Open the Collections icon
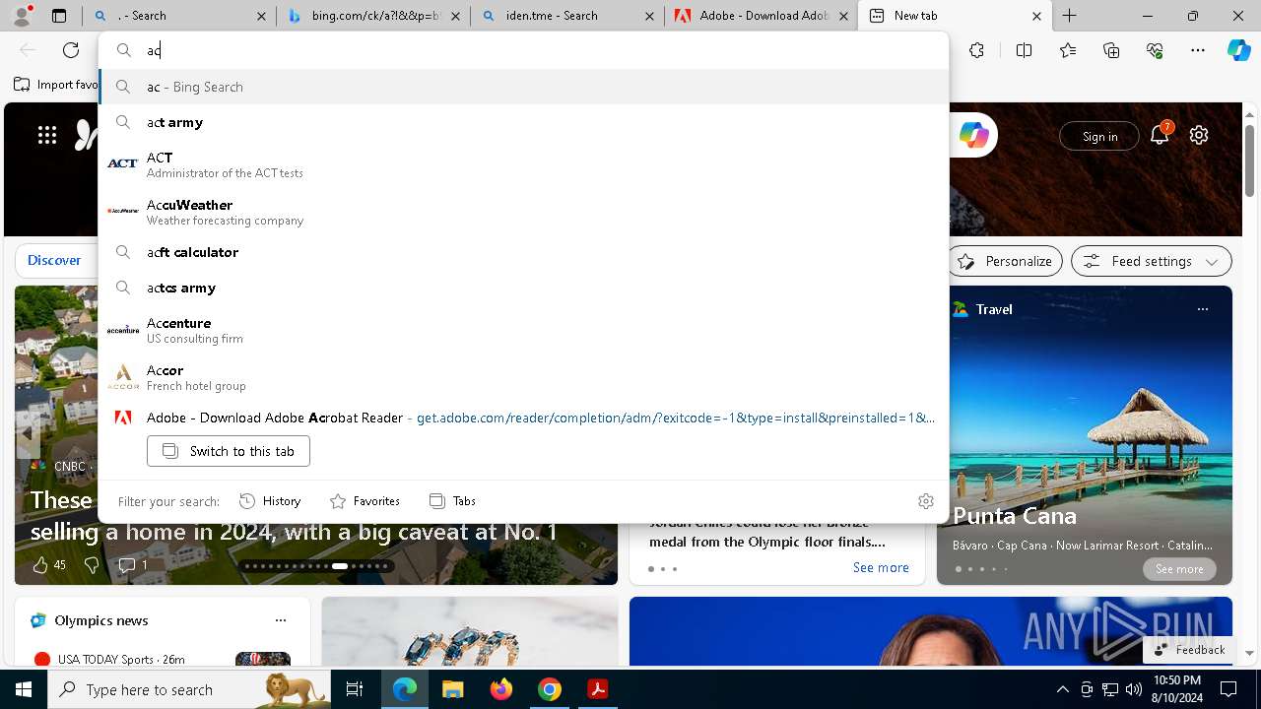 click(1111, 50)
